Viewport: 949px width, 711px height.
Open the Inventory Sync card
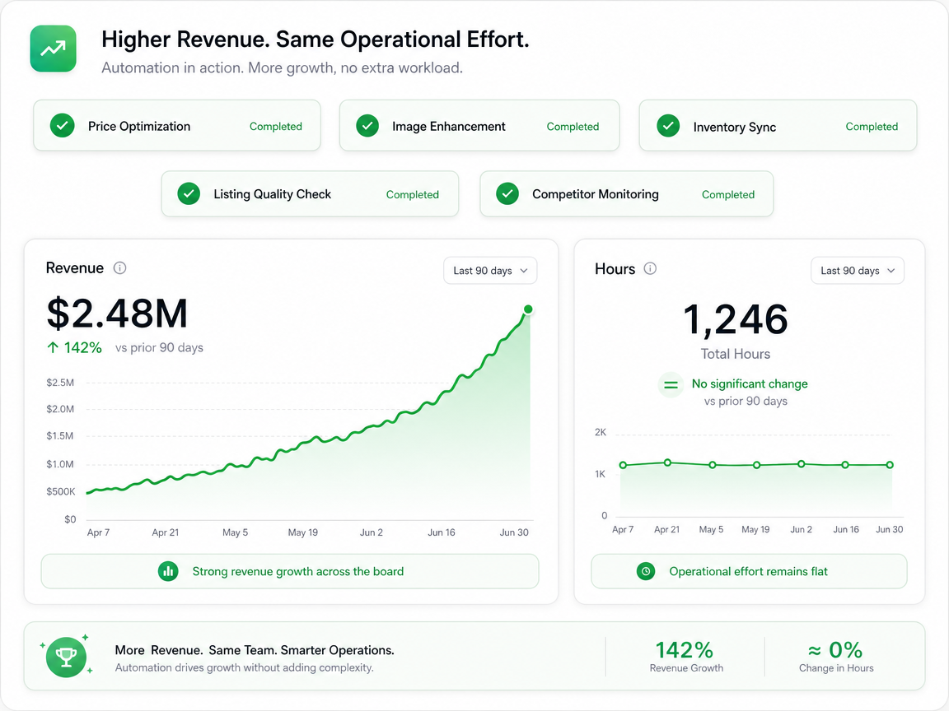tap(778, 125)
